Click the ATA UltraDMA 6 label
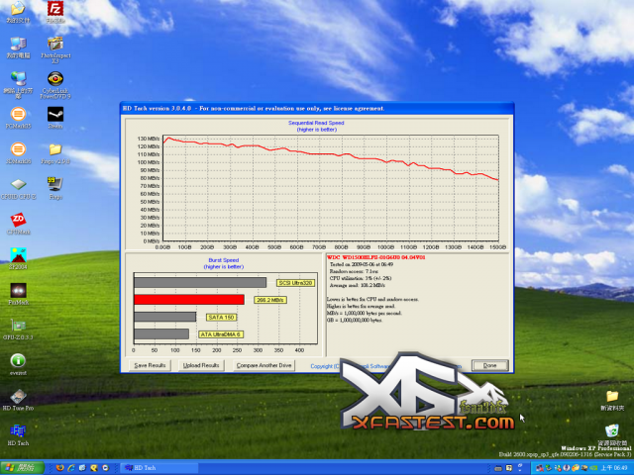634x475 pixels. click(221, 334)
